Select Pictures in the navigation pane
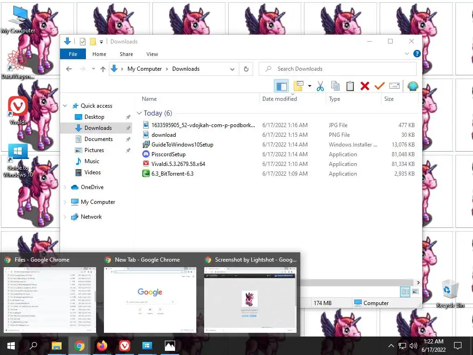The width and height of the screenshot is (473, 355). coord(94,150)
